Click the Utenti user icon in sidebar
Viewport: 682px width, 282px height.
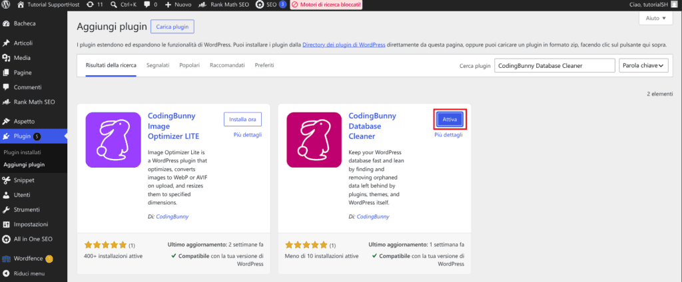[x=6, y=195]
